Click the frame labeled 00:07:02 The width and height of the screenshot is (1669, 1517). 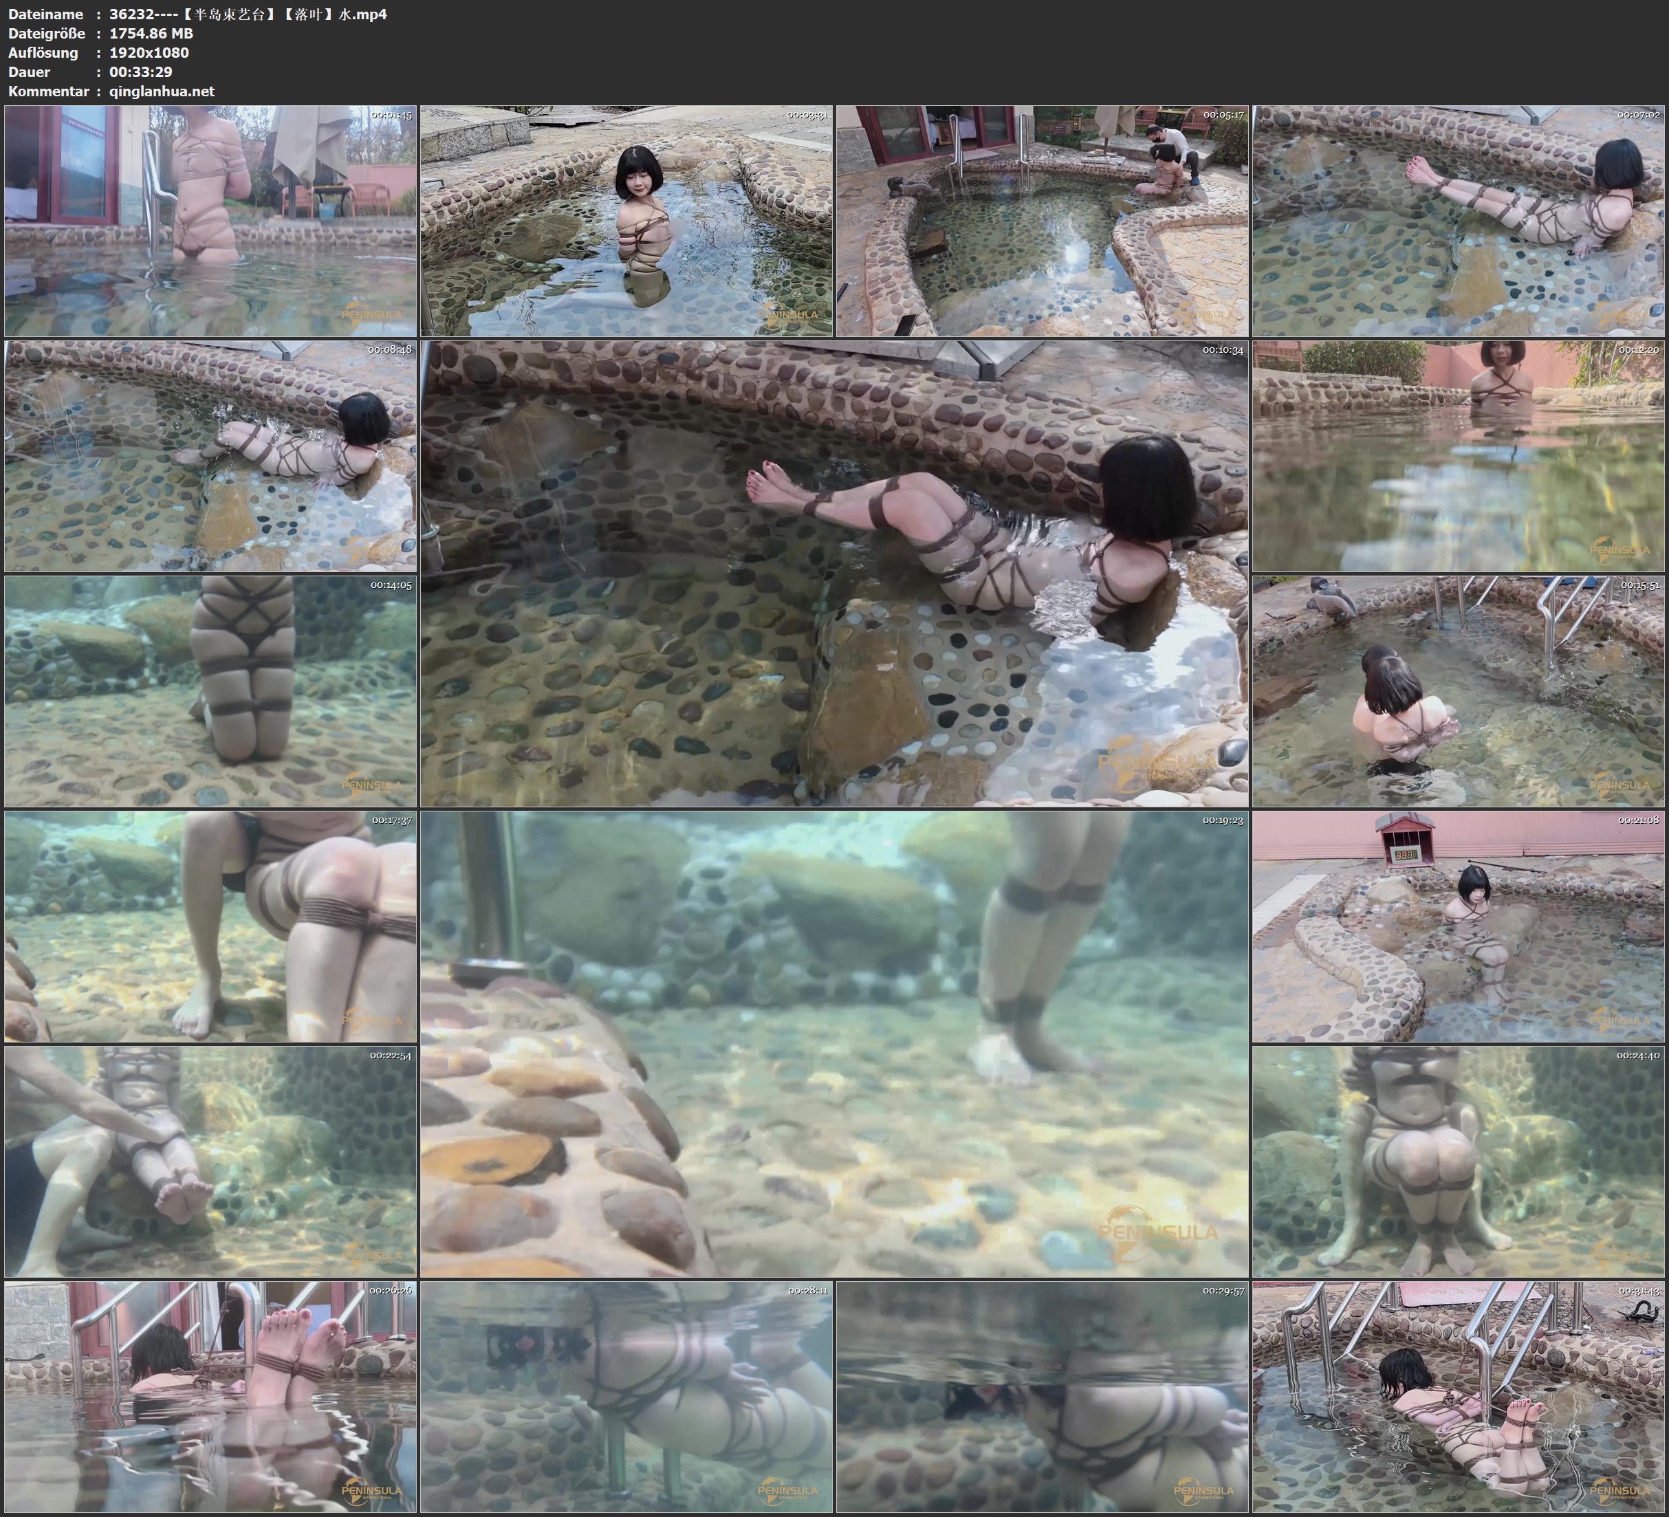(1458, 221)
